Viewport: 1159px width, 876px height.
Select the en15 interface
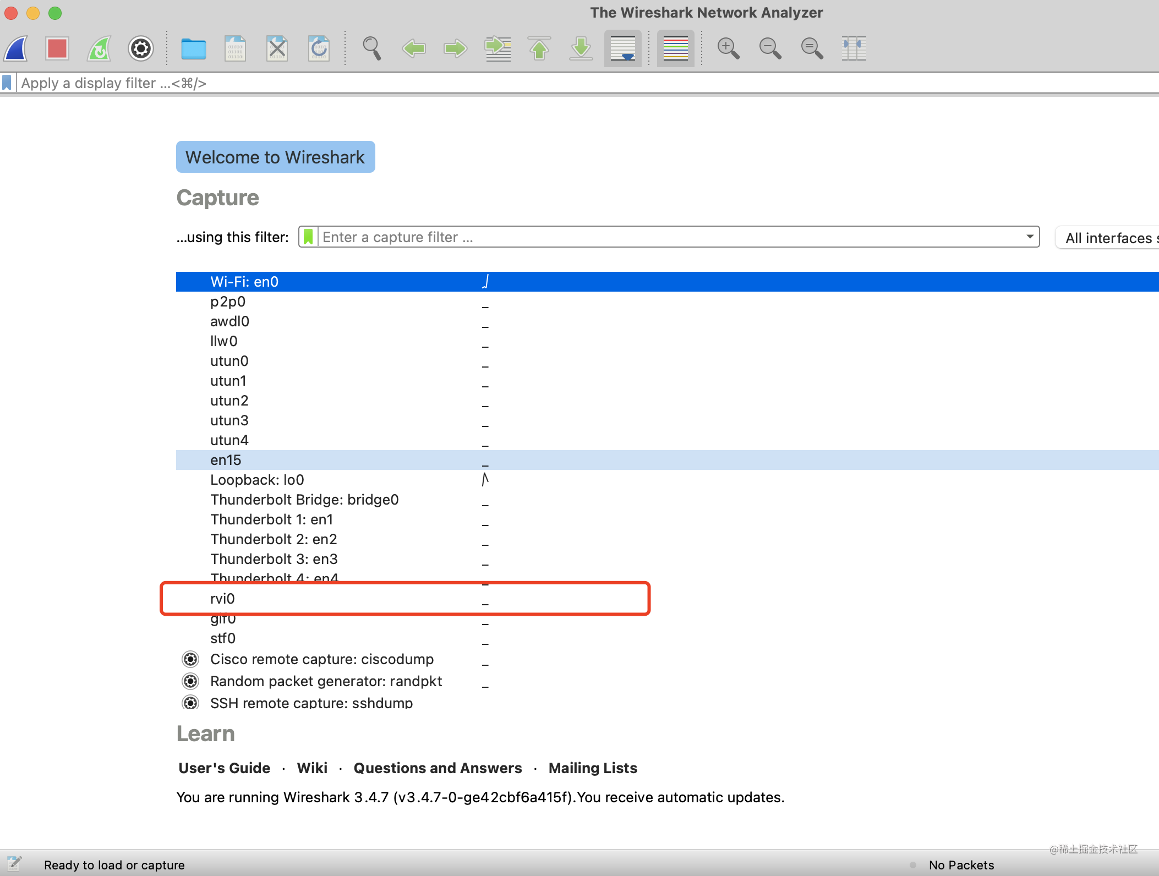point(668,460)
